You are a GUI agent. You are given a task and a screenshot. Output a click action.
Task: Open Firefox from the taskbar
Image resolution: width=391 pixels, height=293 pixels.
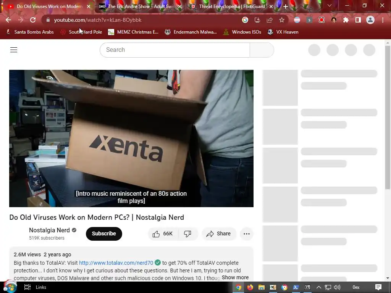point(250,288)
